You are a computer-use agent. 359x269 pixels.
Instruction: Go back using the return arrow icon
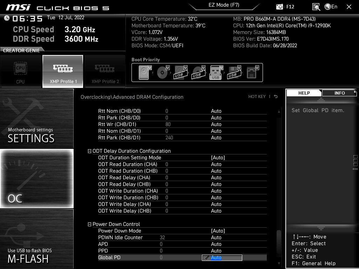click(276, 97)
